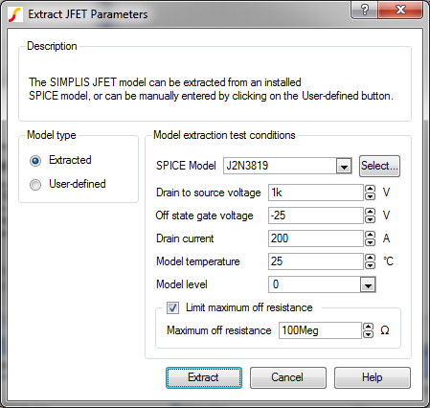Screen dimensions: 430x408
Task: Decrease Model temperature using down spinner arrow
Action: click(x=370, y=265)
